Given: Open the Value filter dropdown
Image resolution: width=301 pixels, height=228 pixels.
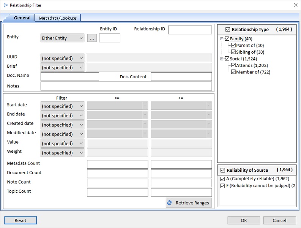Looking at the screenshot, I should tap(62, 143).
